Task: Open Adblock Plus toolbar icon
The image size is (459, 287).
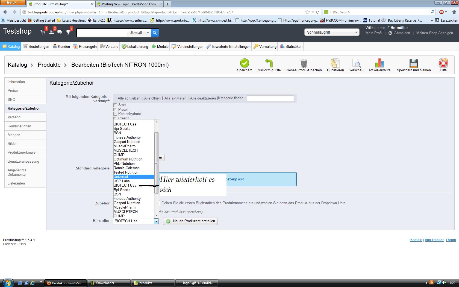Action: 442,12
